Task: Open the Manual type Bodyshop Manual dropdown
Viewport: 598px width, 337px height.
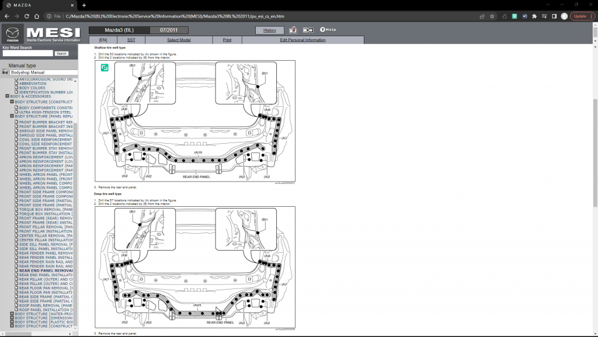Action: pos(41,72)
